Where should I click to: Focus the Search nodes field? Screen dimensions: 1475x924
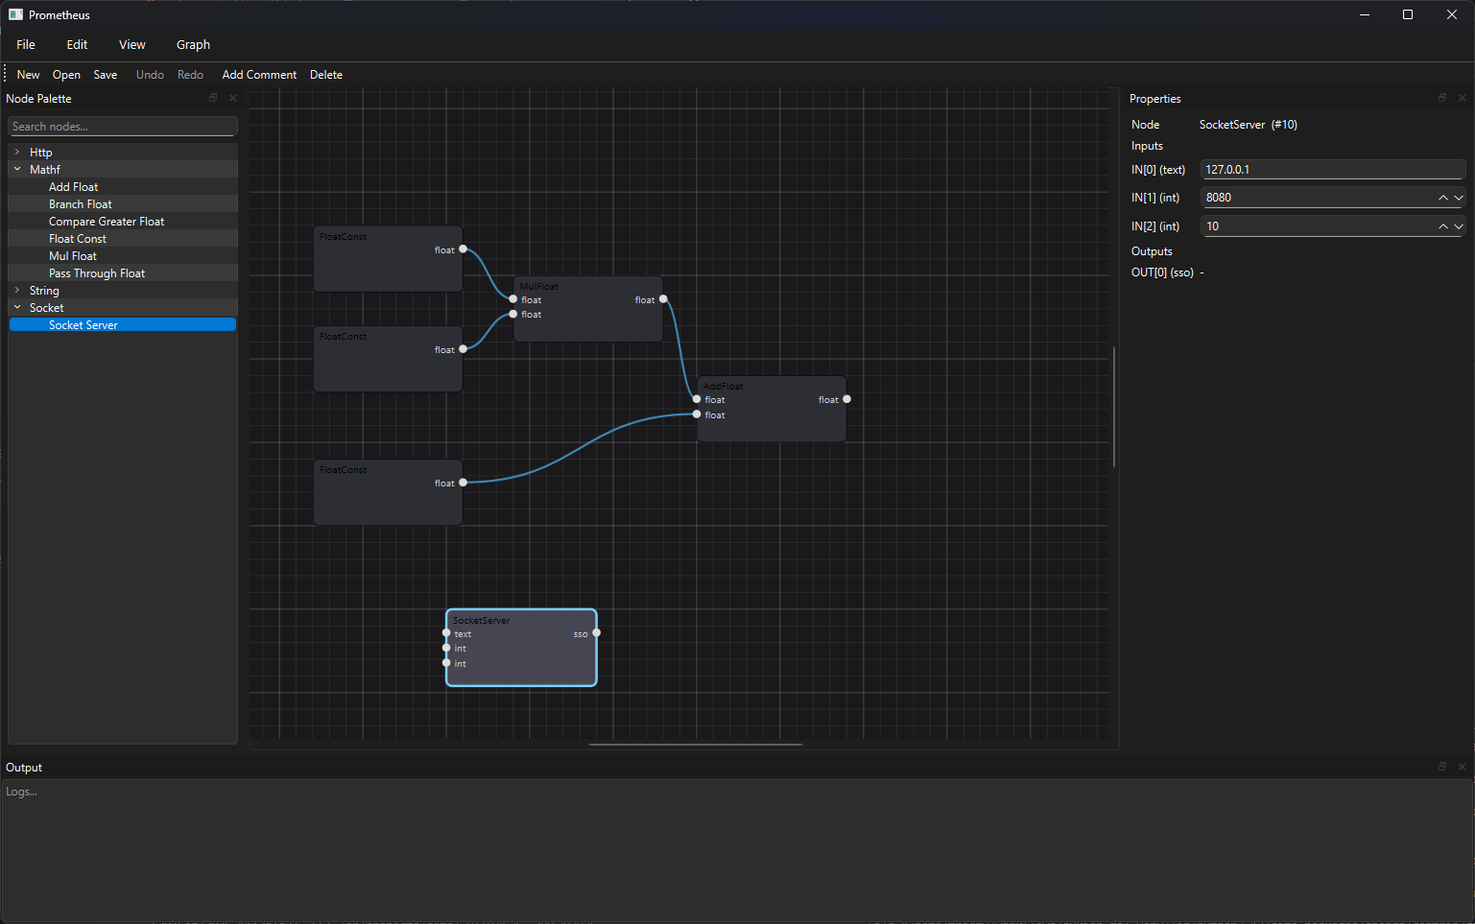(123, 127)
